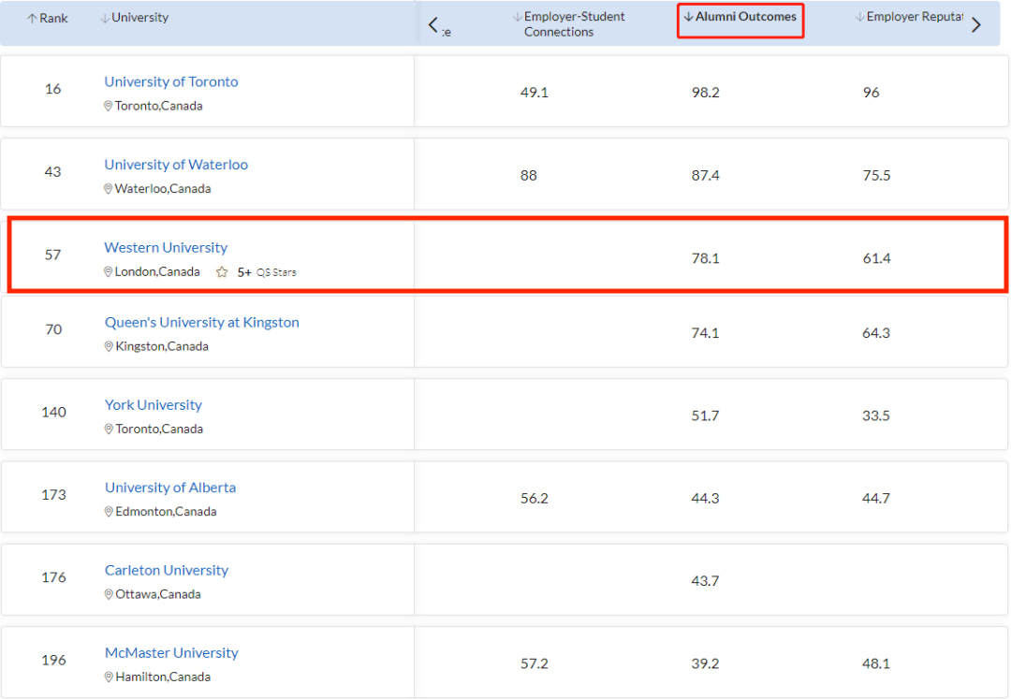Image resolution: width=1011 pixels, height=699 pixels.
Task: Open McMaster University page
Action: (171, 653)
